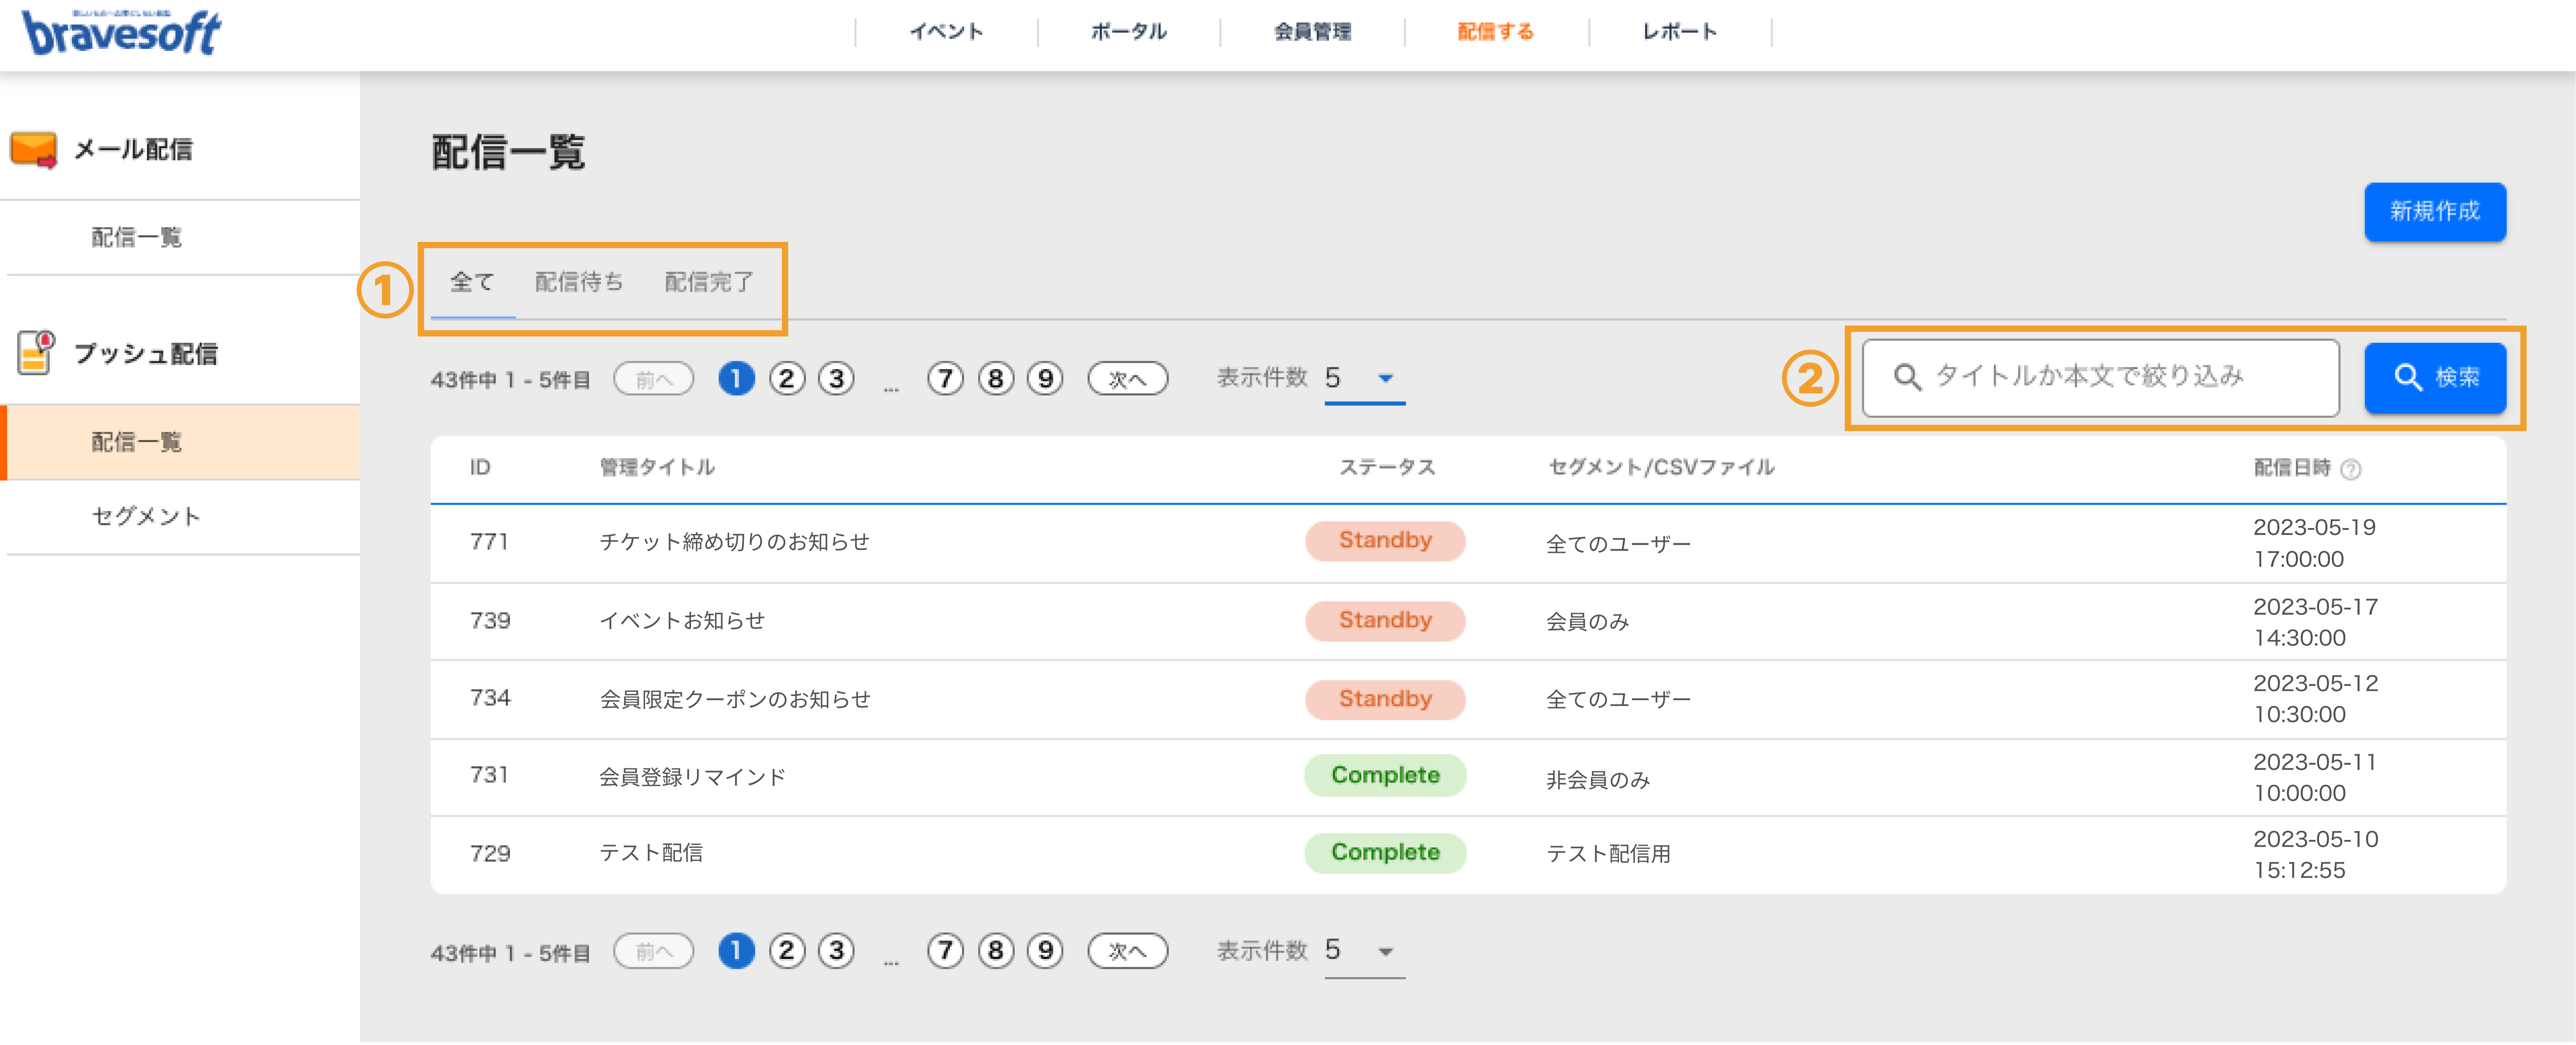Focus the title or body search field

click(2100, 377)
